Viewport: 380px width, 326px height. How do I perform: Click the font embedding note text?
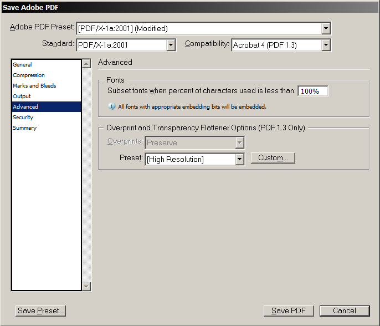192,106
